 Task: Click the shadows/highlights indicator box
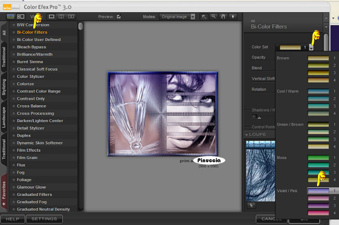click(x=254, y=117)
